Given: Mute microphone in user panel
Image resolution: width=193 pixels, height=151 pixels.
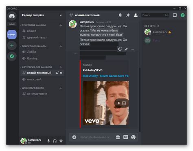Looking at the screenshot, I should point(48,141).
